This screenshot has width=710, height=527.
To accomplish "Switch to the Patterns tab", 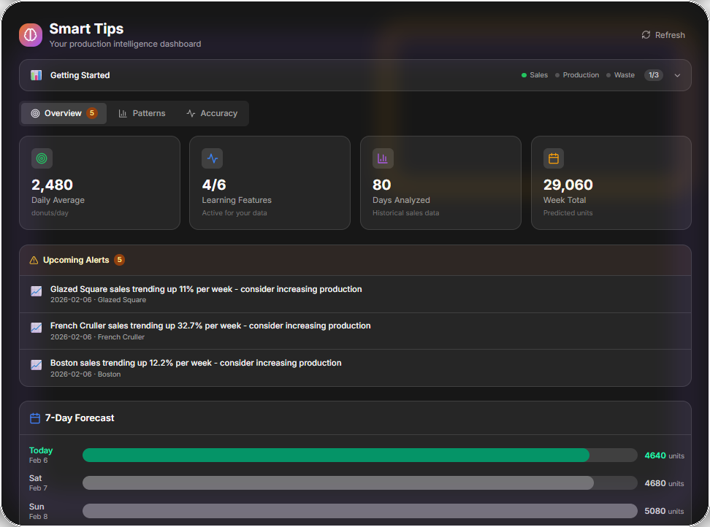I will pyautogui.click(x=142, y=113).
